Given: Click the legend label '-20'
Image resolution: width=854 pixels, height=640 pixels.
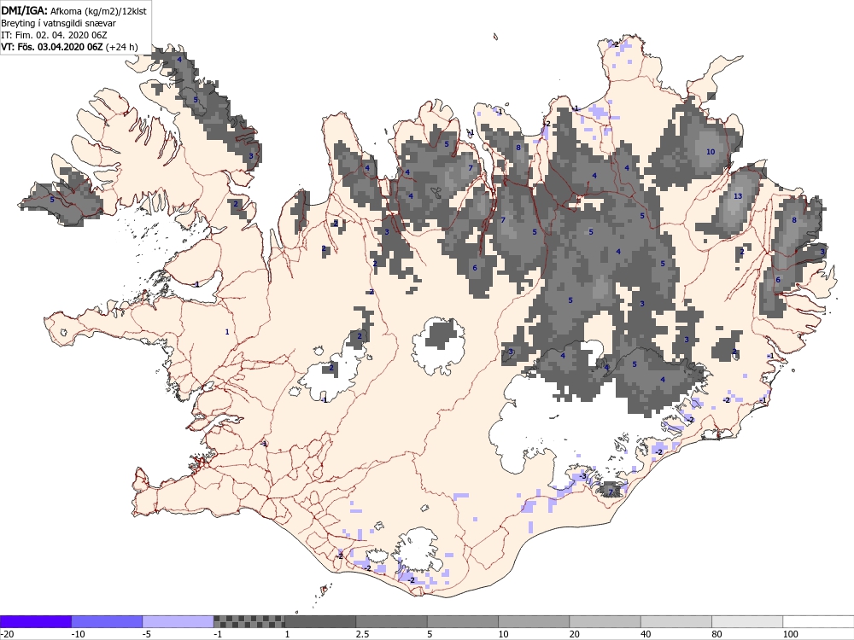Looking at the screenshot, I should click(7, 634).
